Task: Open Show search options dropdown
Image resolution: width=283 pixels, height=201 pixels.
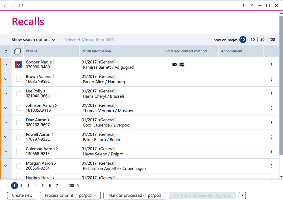Action: (33, 40)
